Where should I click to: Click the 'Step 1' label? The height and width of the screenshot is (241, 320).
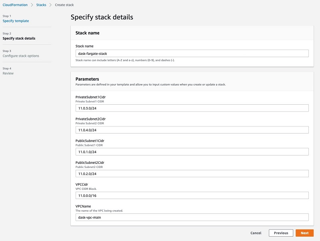[7, 16]
